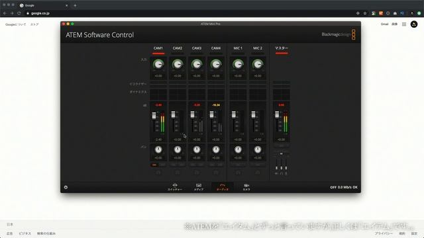424x238 pixels.
Task: Click MIC 1 headphone solo icon
Action: click(238, 172)
